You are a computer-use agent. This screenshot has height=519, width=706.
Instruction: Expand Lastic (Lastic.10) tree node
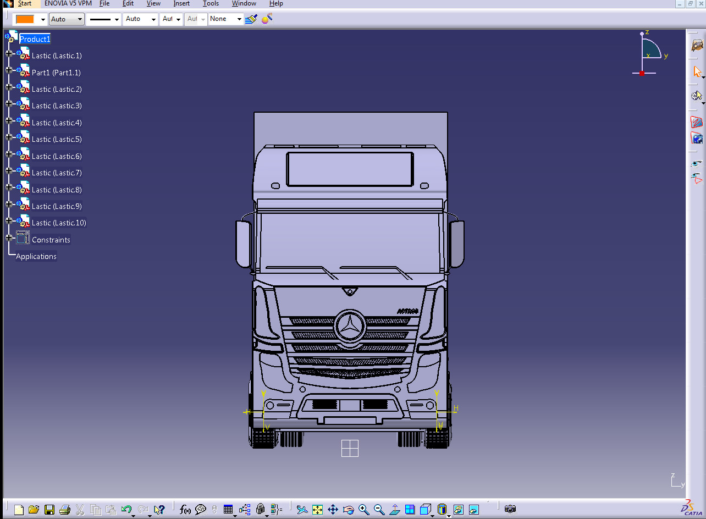9,220
